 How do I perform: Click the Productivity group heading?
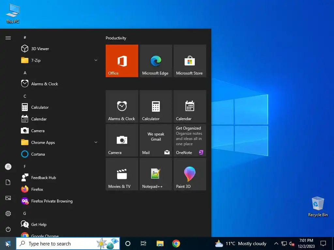[116, 38]
